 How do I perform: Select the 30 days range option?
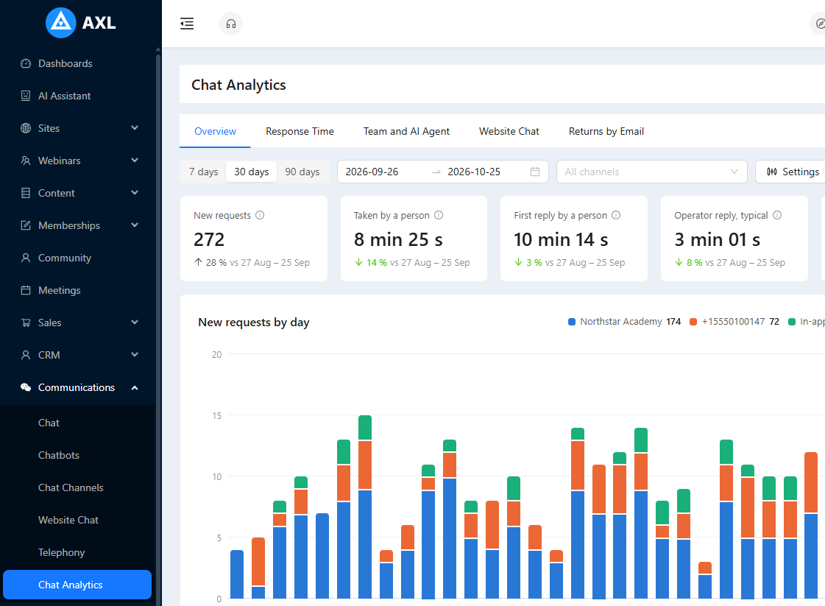click(252, 172)
